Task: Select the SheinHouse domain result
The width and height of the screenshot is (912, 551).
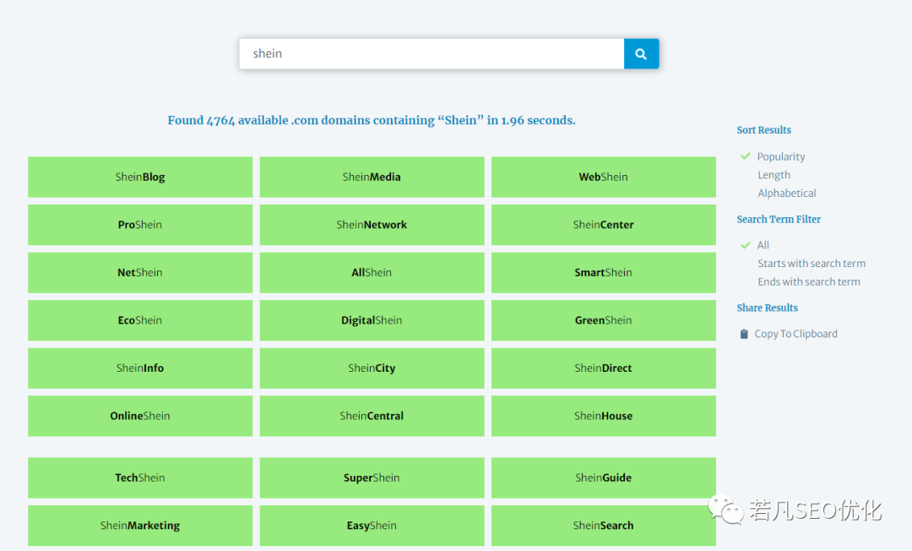Action: pos(603,416)
